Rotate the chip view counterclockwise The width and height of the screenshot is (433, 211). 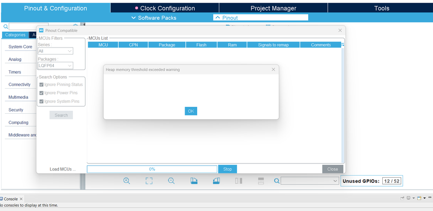(216, 181)
